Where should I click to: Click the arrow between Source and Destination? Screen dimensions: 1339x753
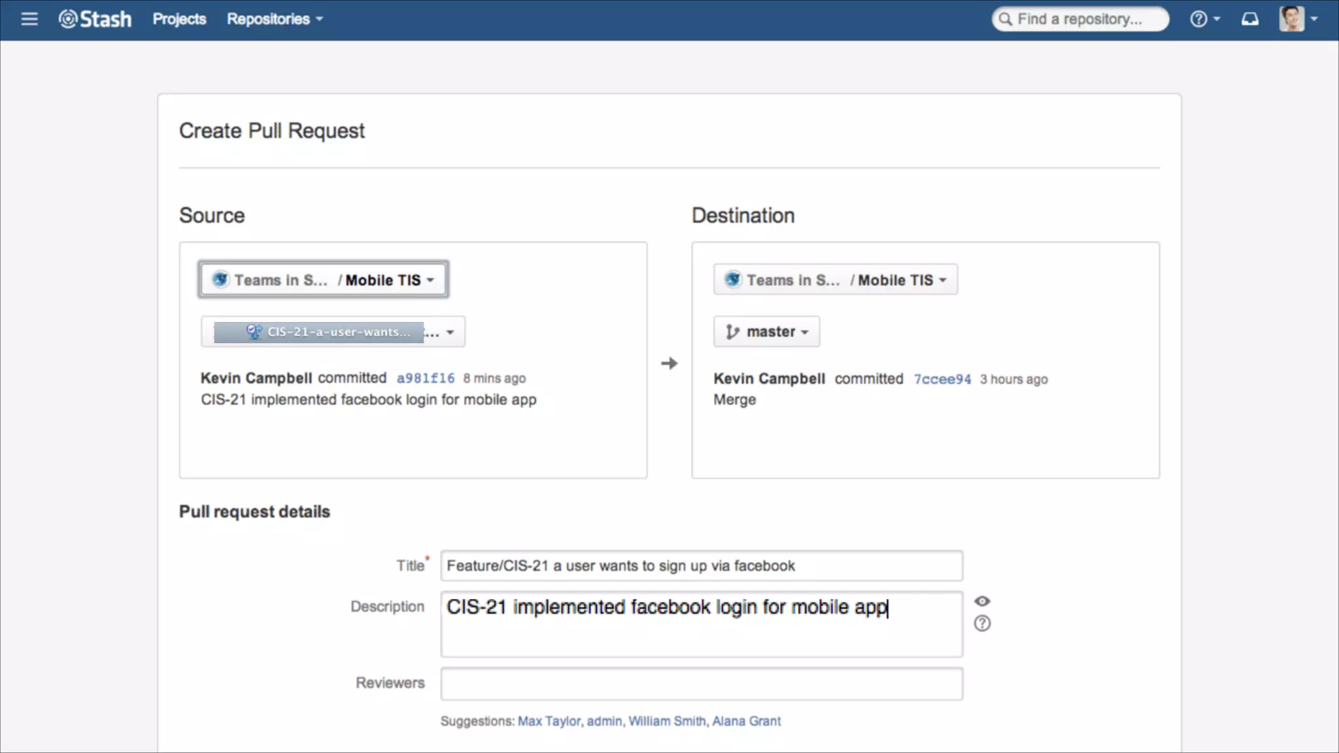pyautogui.click(x=669, y=363)
